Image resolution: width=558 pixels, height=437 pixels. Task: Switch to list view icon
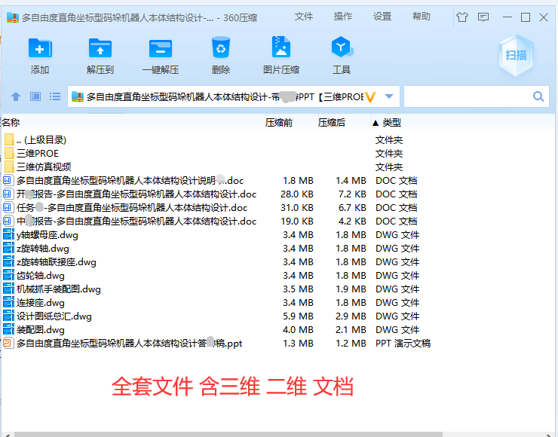(55, 96)
